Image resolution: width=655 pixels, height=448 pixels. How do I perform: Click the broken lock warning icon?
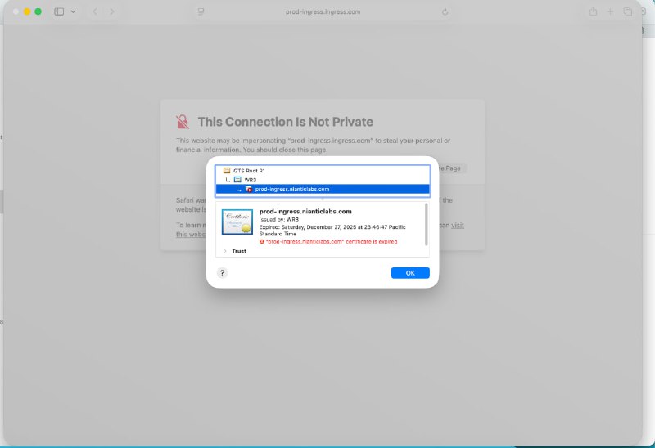click(183, 122)
